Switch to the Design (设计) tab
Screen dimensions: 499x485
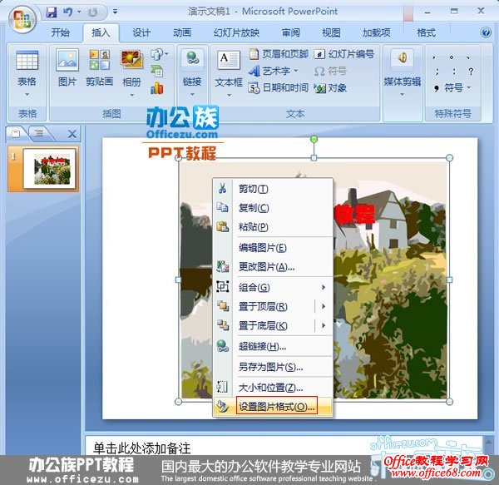[x=141, y=32]
